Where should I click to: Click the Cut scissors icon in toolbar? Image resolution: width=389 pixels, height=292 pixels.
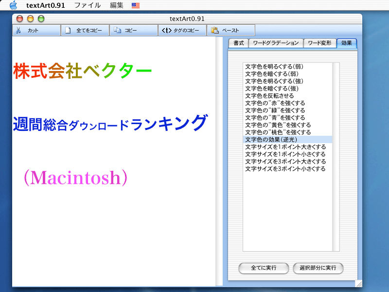(x=18, y=30)
